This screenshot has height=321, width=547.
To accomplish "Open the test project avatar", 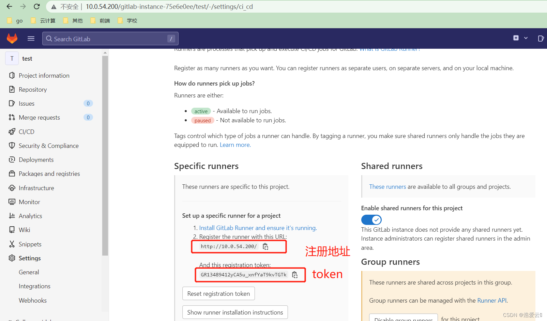I will click(12, 58).
